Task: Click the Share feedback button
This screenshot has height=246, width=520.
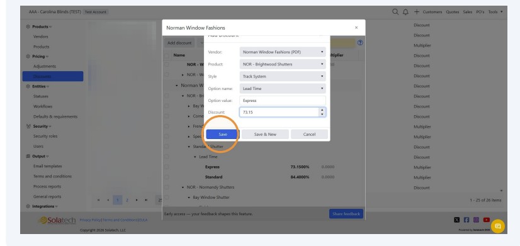Action: point(346,214)
